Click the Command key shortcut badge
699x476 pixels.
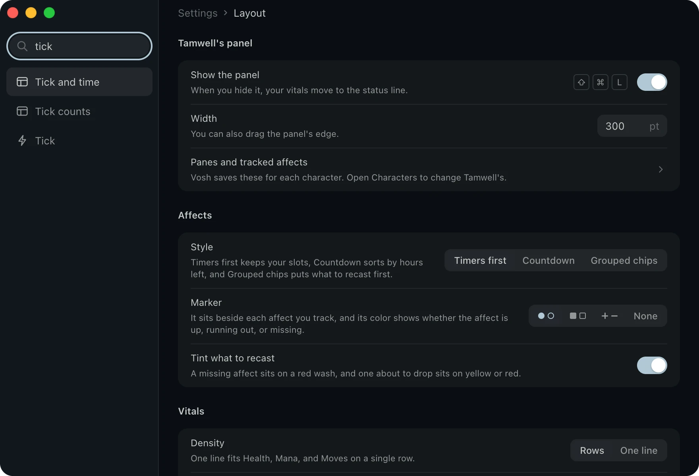pos(601,82)
